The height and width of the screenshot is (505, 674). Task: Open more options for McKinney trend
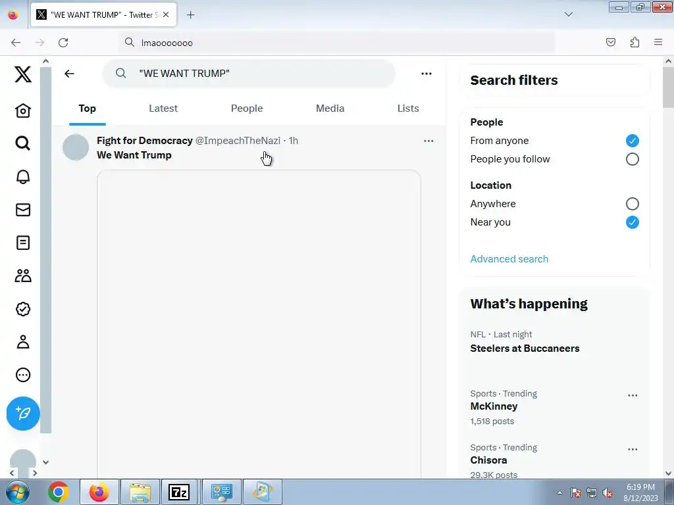point(633,395)
